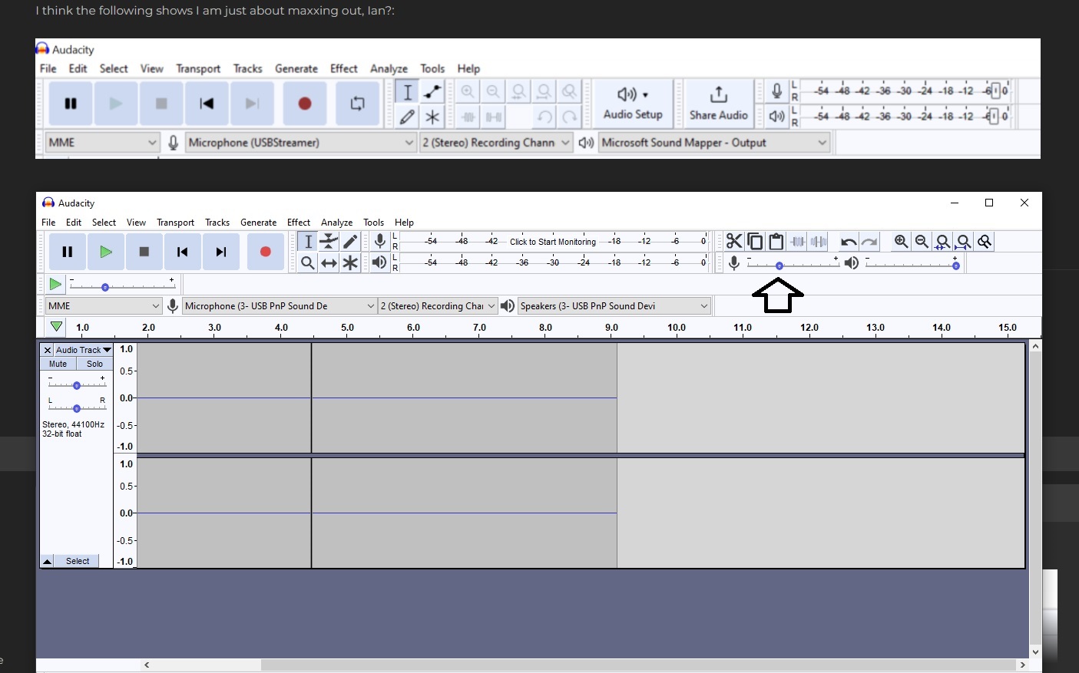The image size is (1079, 673).
Task: Click Silence audio icon in lower Audacity window
Action: (x=819, y=242)
